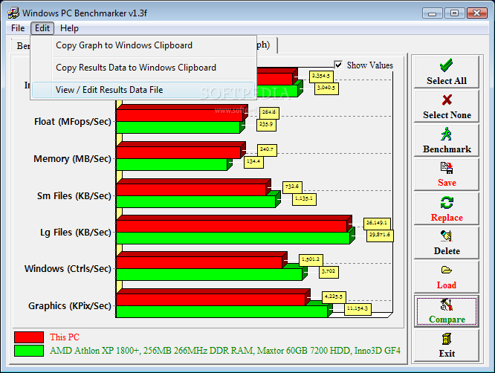This screenshot has height=373, width=495.
Task: Click the 29,871.6 value label
Action: point(380,235)
